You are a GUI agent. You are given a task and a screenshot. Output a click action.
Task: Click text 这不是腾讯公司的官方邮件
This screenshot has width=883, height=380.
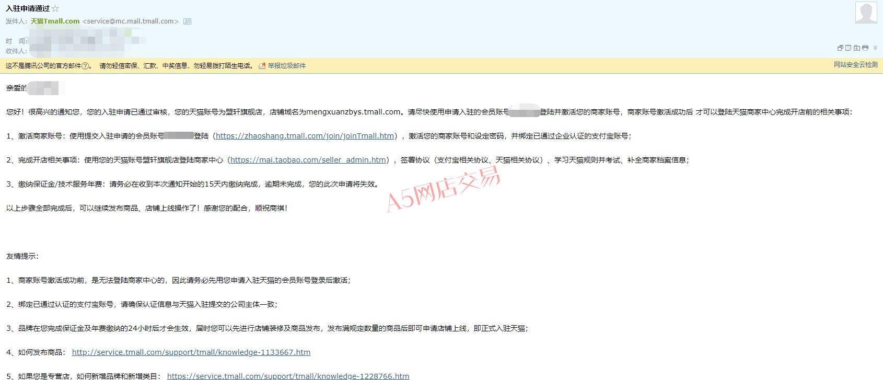click(x=43, y=66)
